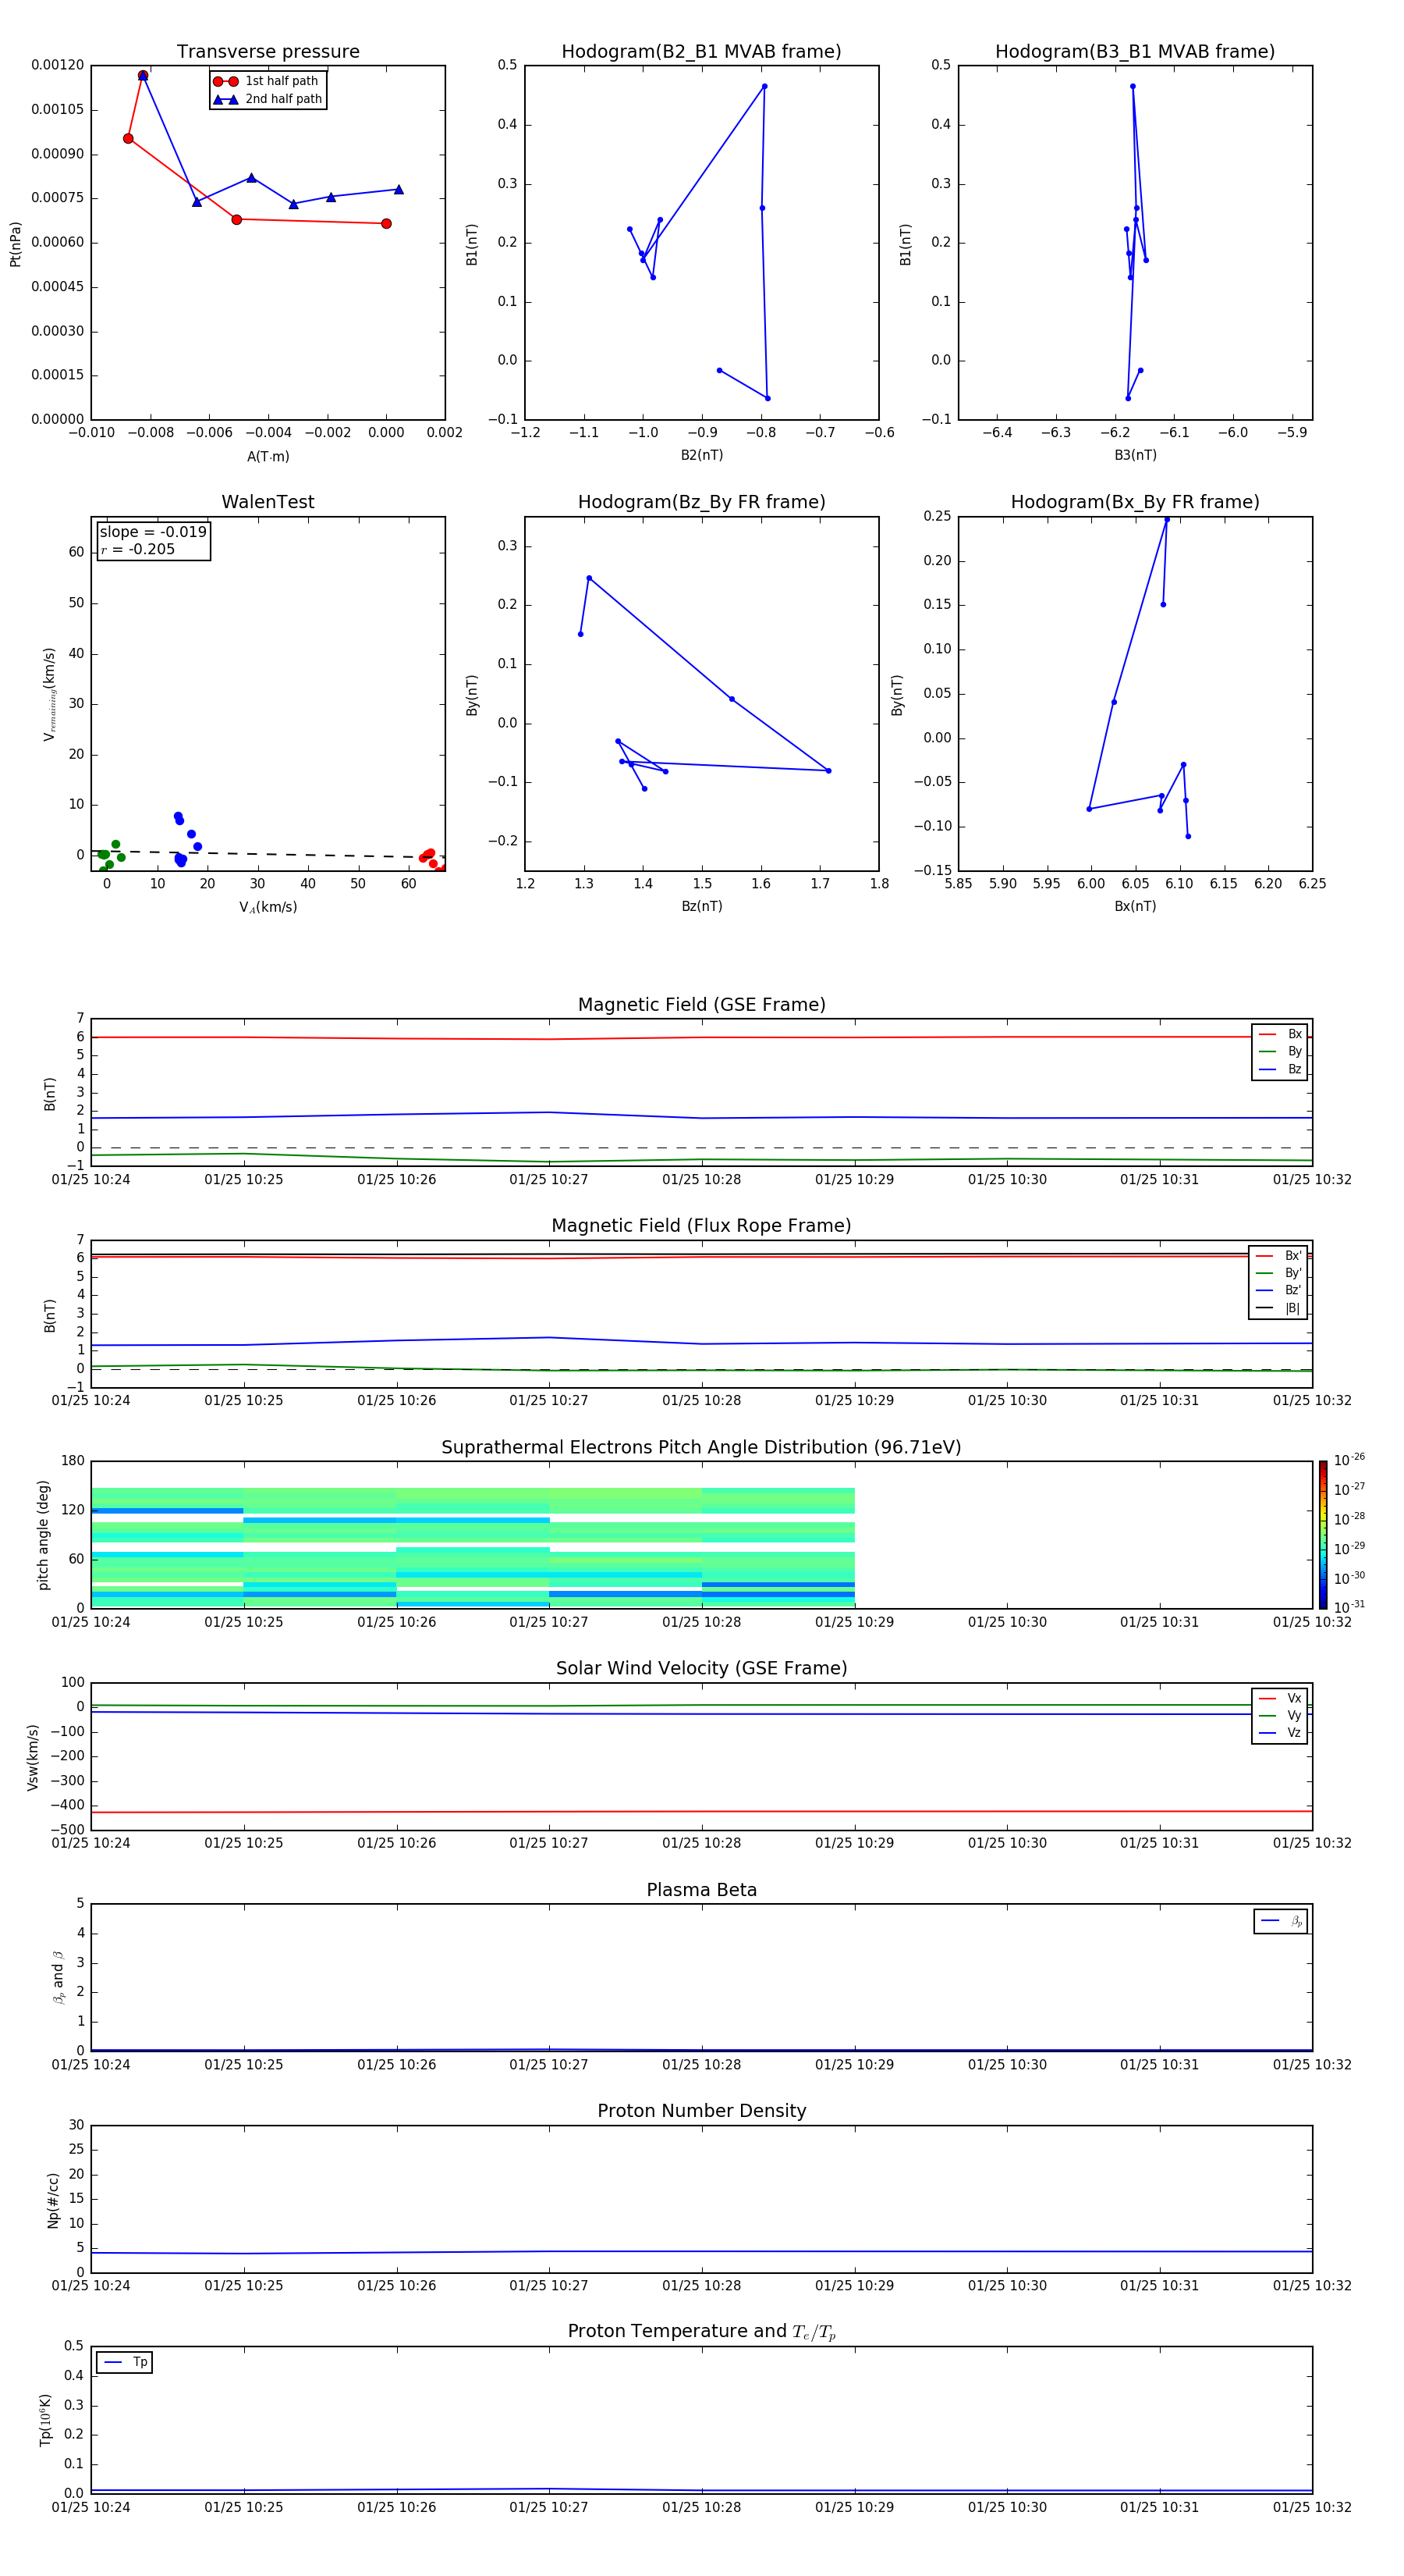Screen dimensions: 1404x2576
Task: Click the 'B2(nT)' x-axis label
Action: (701, 455)
